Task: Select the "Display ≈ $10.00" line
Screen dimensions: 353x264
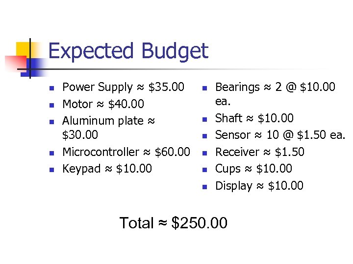Action: 259,186
